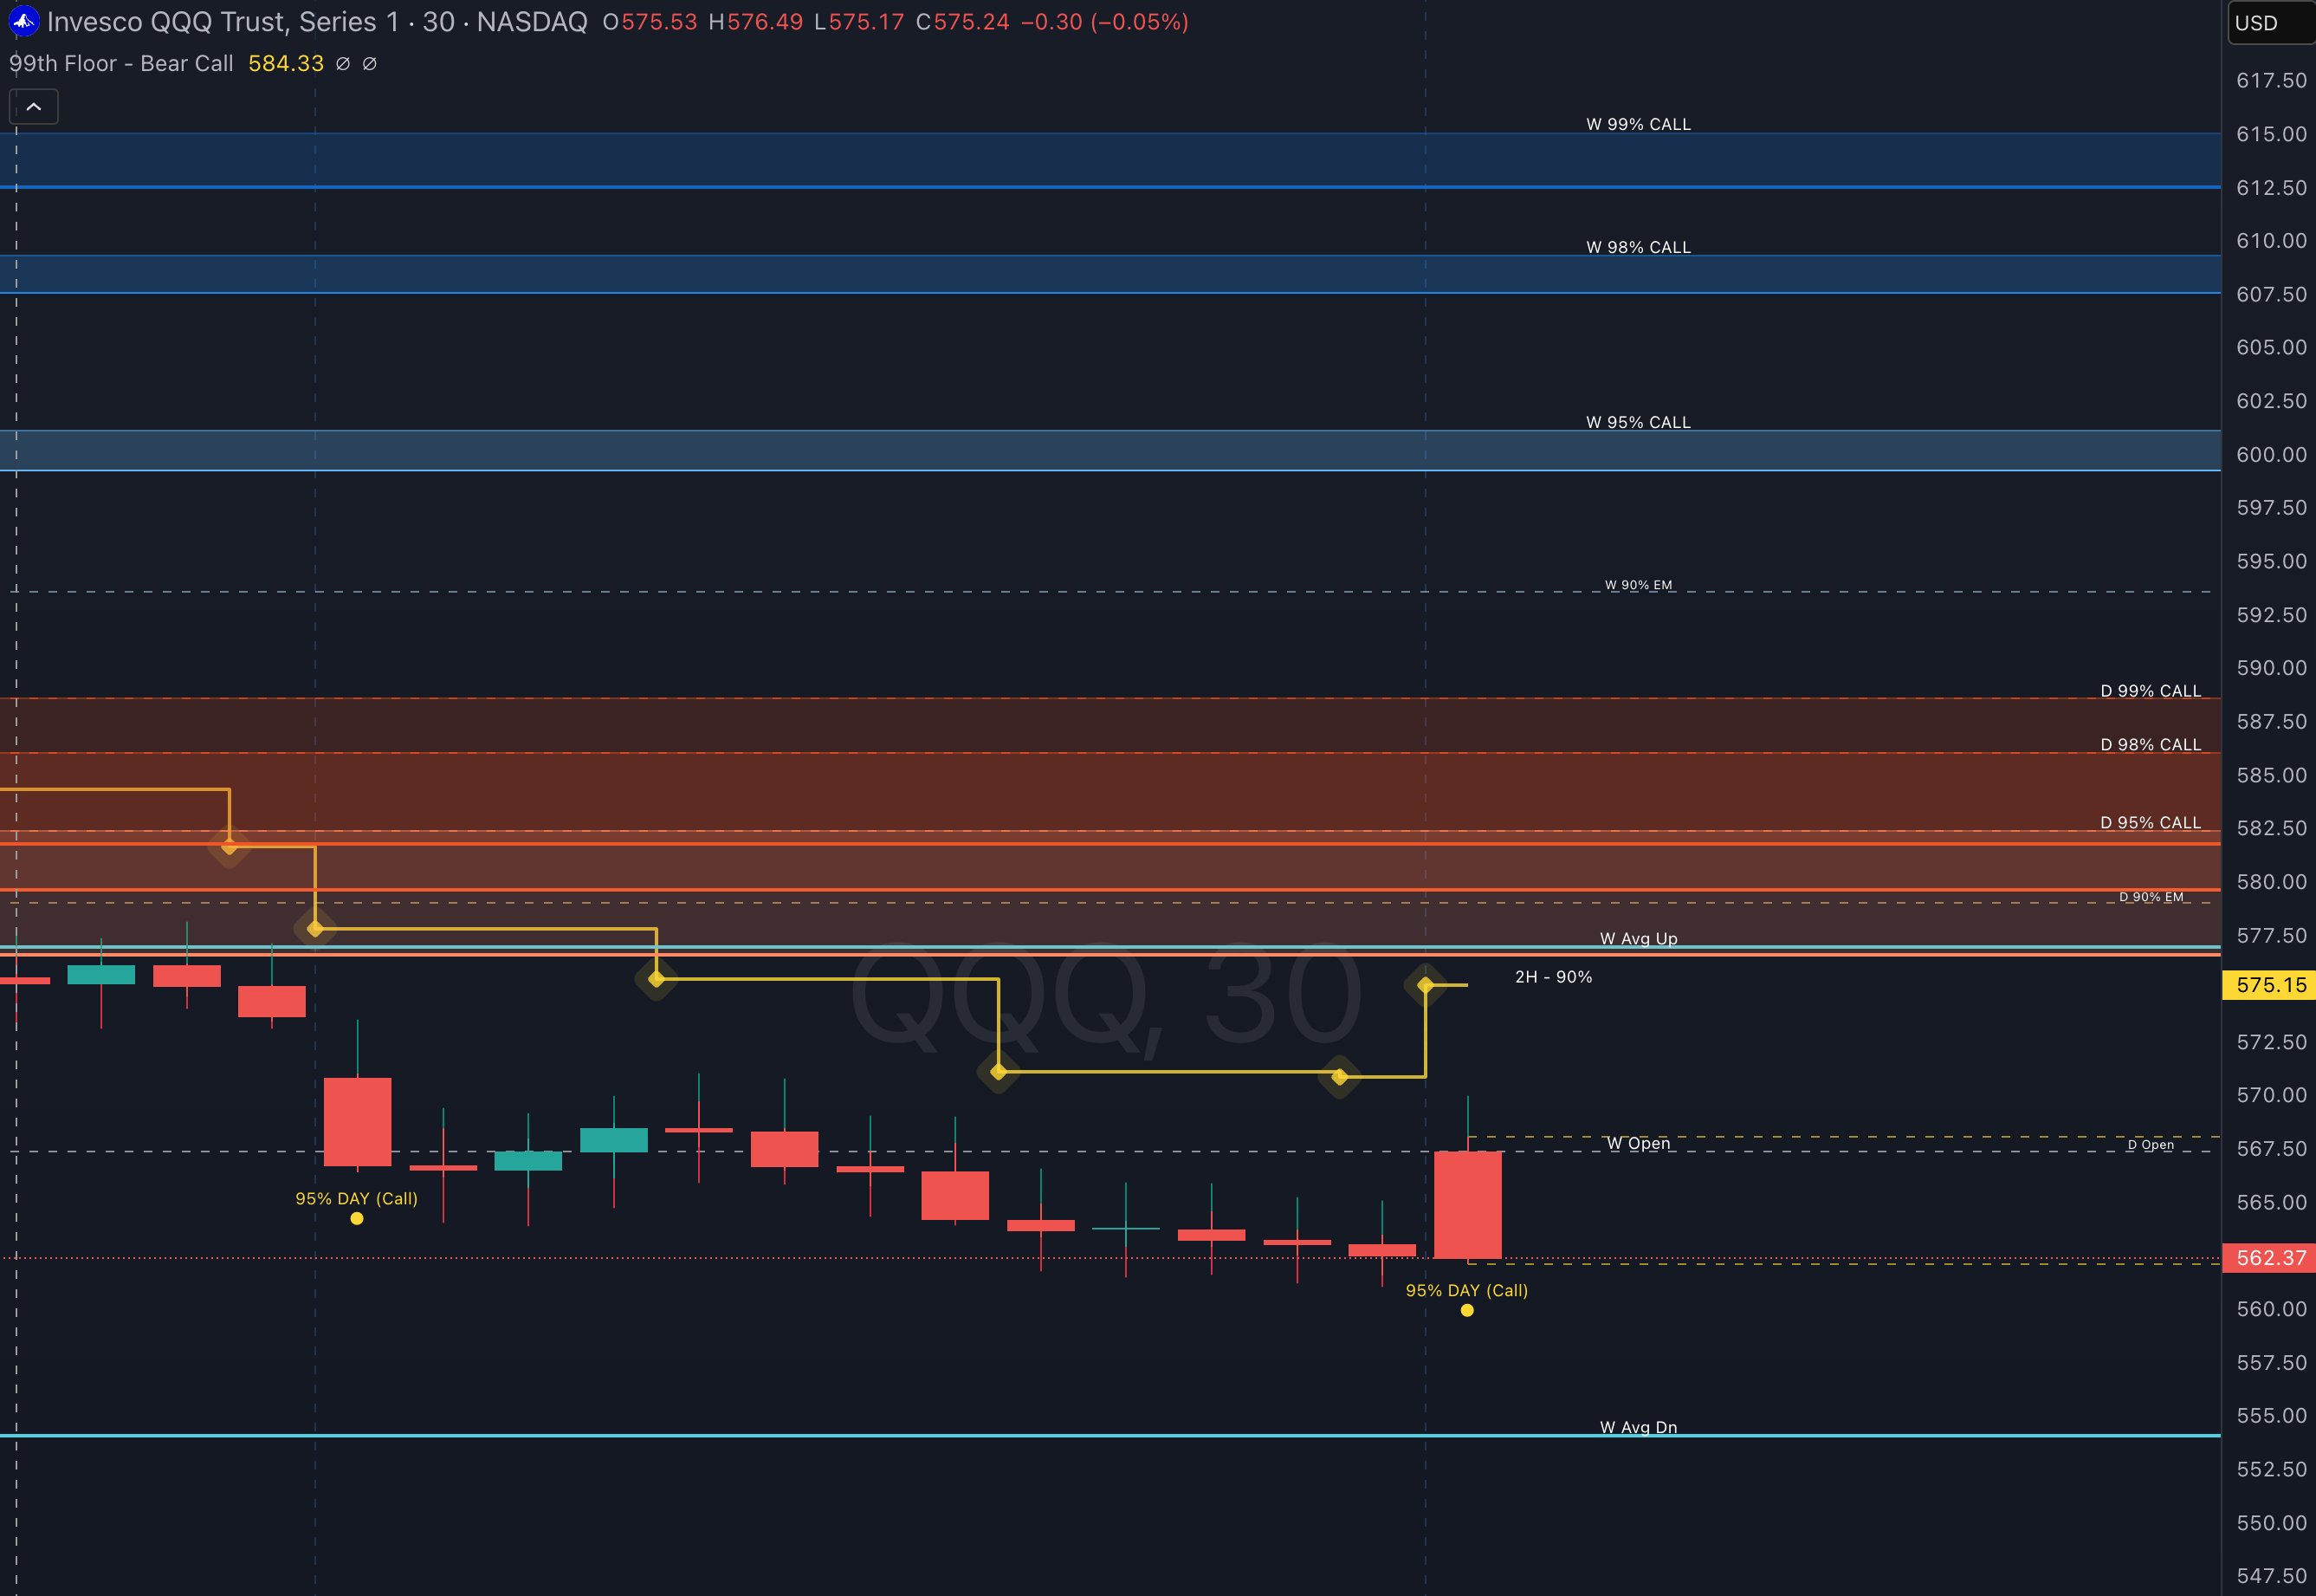2316x1596 pixels.
Task: Select the 99th Floor - Bear Call indicator
Action: (121, 64)
